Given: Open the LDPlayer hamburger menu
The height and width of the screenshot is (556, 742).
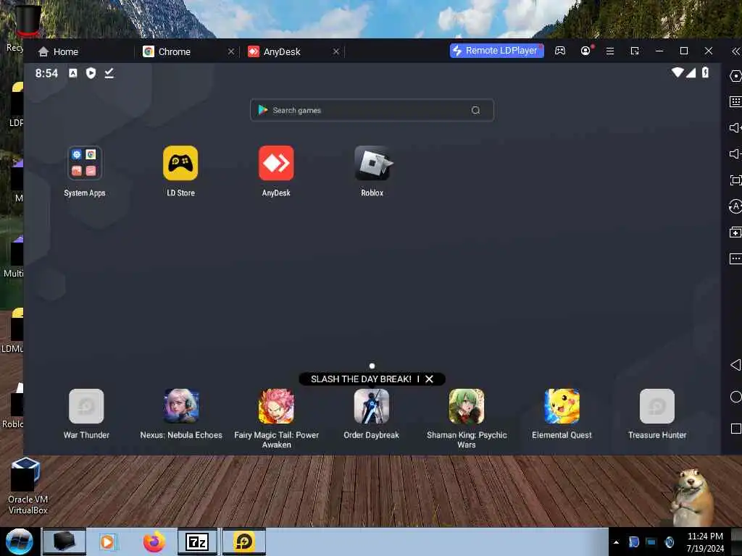Looking at the screenshot, I should tap(610, 51).
